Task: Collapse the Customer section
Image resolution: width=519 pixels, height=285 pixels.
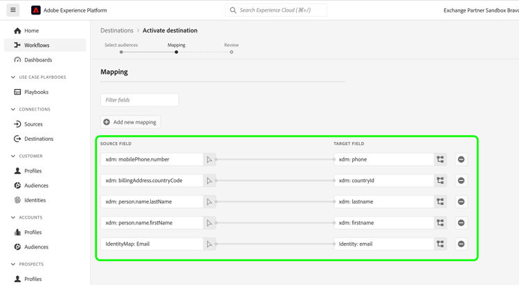Action: 13,156
